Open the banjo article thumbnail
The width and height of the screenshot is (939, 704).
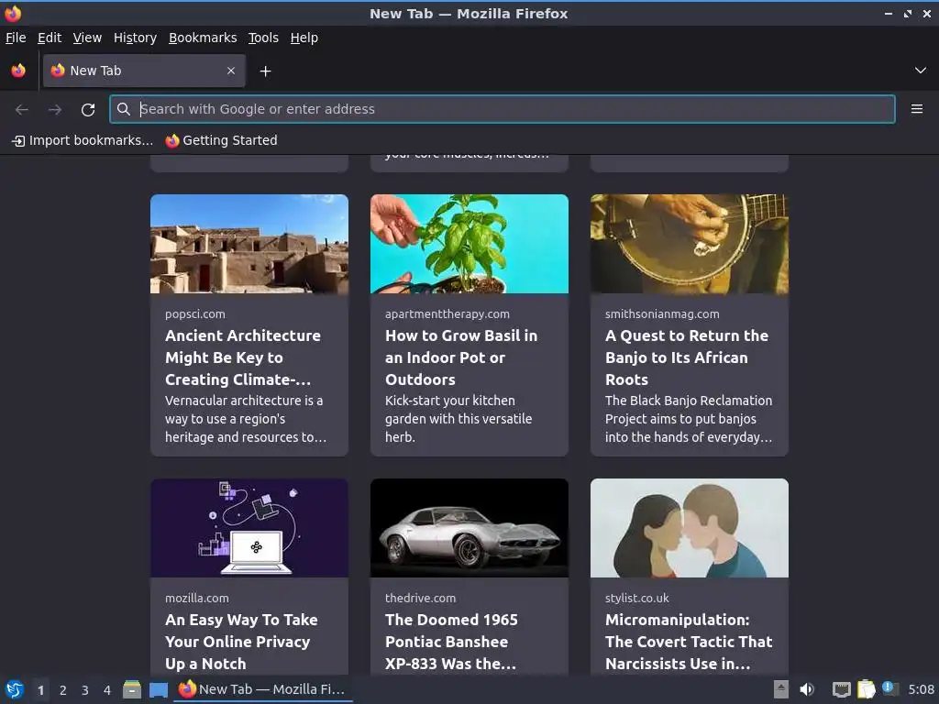pos(690,244)
